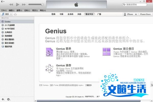The height and width of the screenshot is (102, 153).
Task: Add a playlist with the plus button
Action: (x=3, y=99)
